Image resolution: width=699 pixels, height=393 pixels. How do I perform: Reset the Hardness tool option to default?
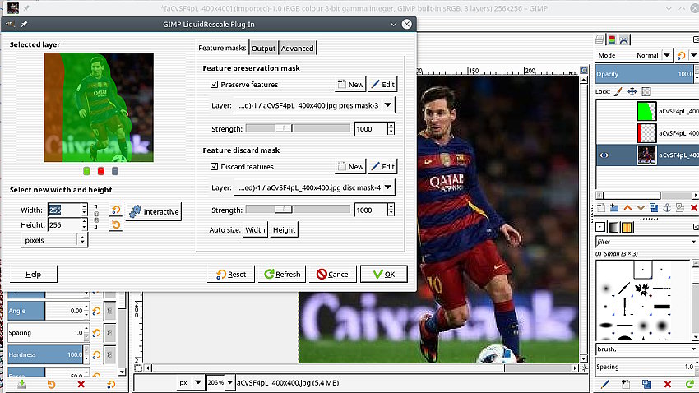click(96, 354)
